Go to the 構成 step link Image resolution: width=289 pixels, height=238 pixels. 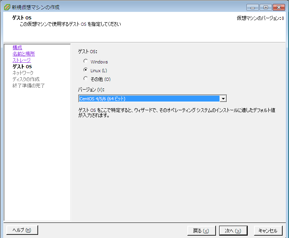17,48
